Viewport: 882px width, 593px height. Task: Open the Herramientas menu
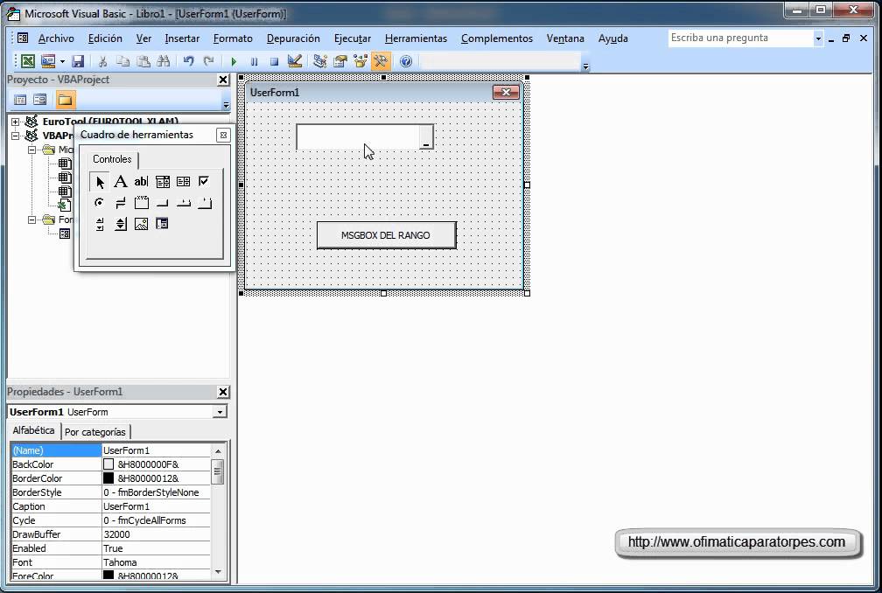(416, 38)
